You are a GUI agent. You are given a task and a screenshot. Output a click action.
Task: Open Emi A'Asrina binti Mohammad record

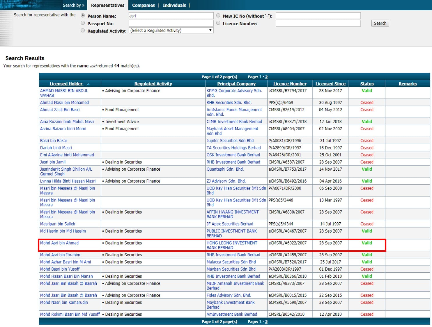(x=67, y=155)
